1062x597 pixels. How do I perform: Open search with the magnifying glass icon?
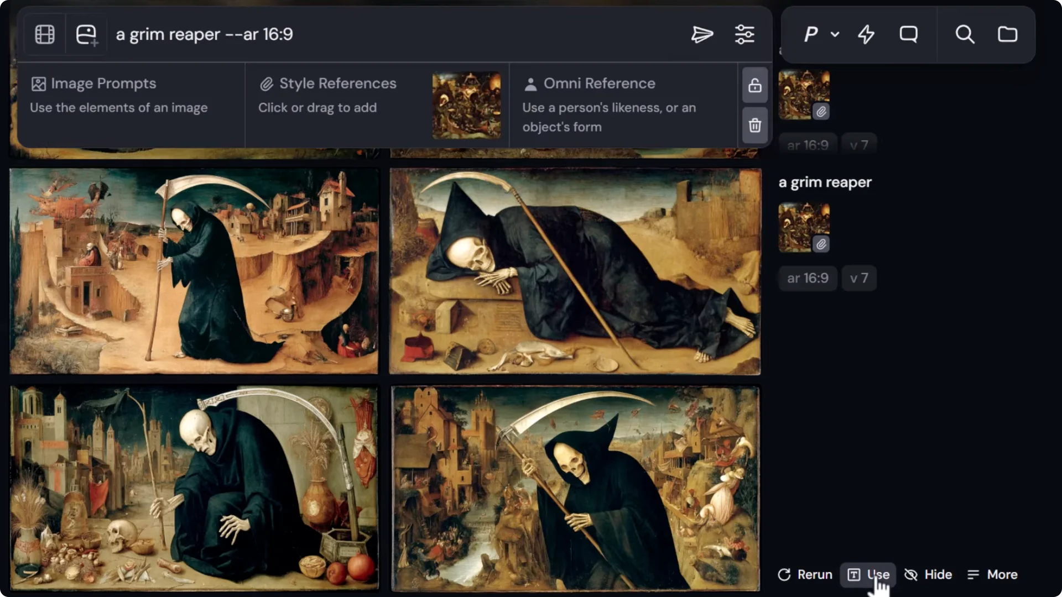[x=965, y=34]
